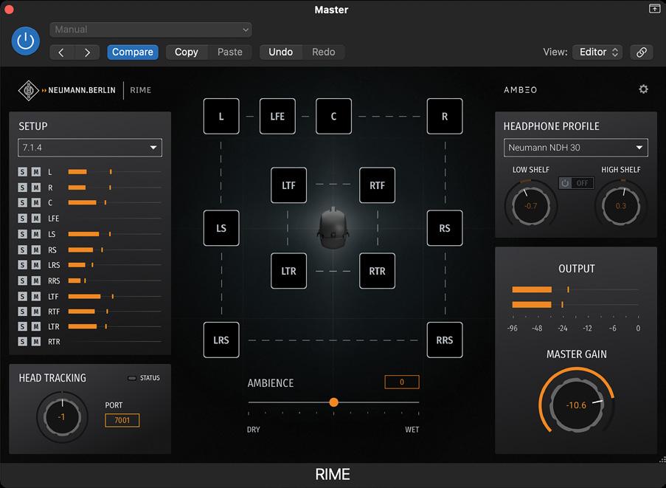Click the Master Gain knob

576,405
